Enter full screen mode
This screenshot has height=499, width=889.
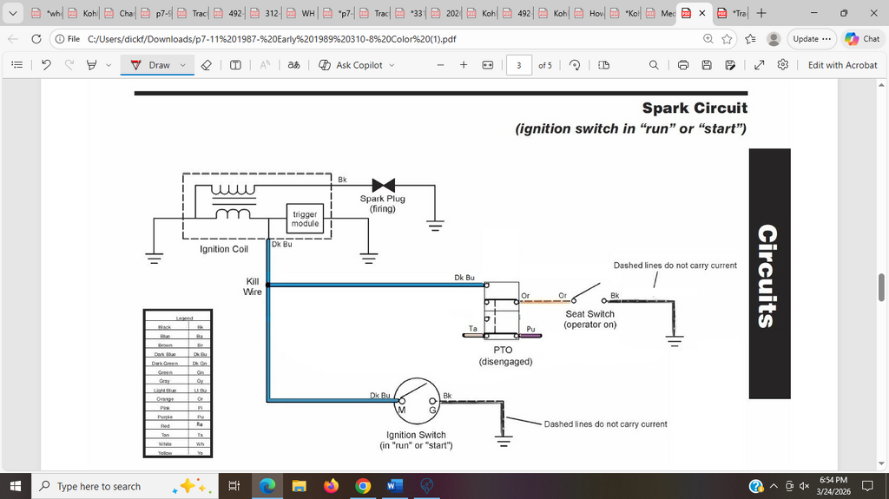[759, 65]
